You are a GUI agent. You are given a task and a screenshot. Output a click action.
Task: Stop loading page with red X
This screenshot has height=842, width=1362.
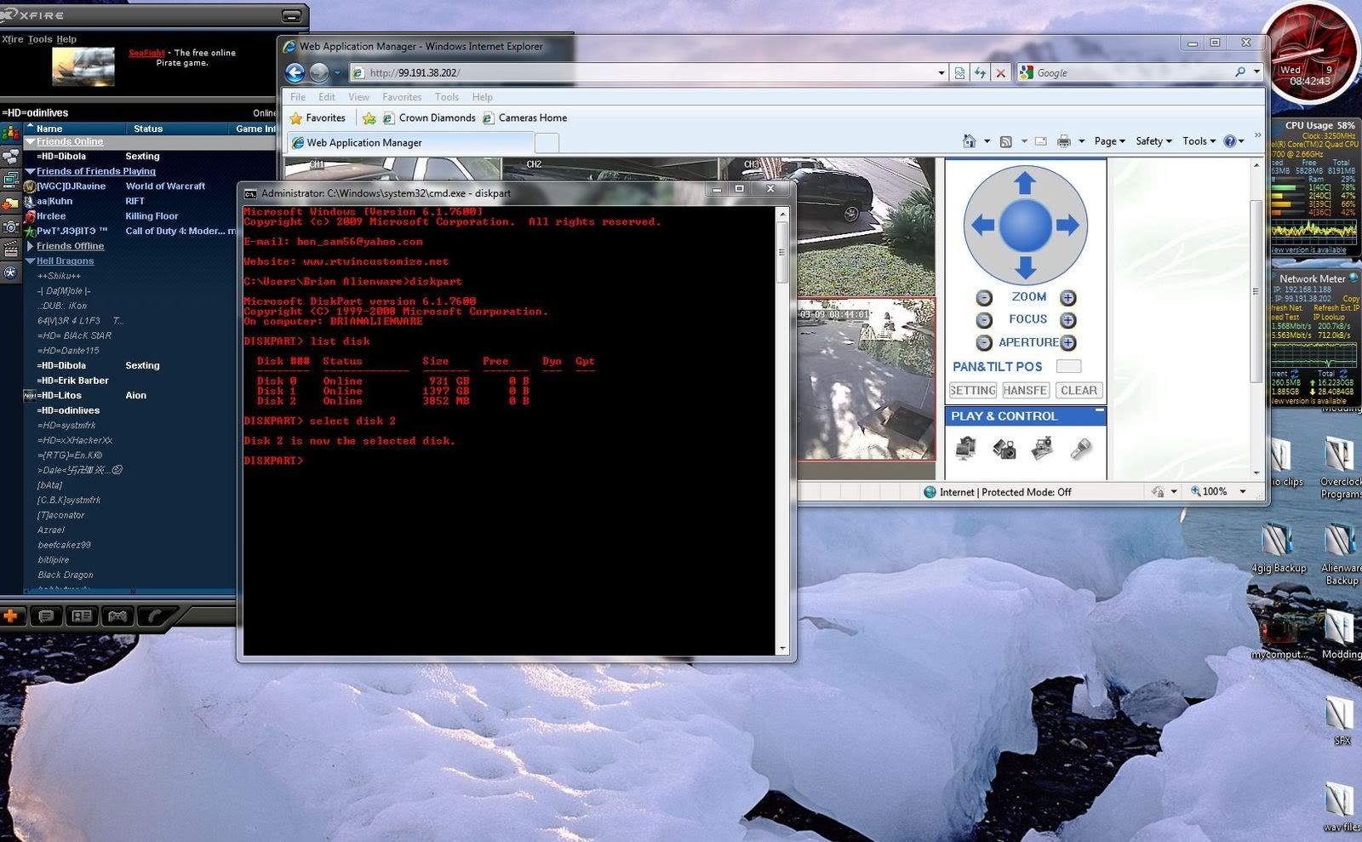tap(1000, 73)
